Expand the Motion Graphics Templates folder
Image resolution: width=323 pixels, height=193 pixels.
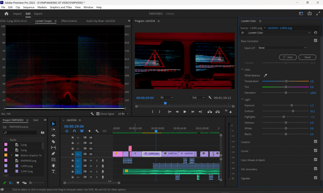click(x=12, y=155)
